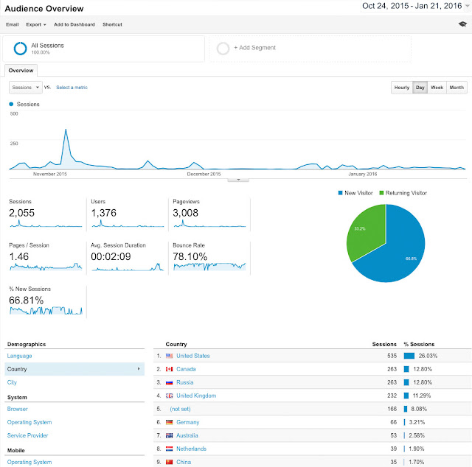472x467 pixels.
Task: Click the Russia flag icon
Action: (x=169, y=382)
